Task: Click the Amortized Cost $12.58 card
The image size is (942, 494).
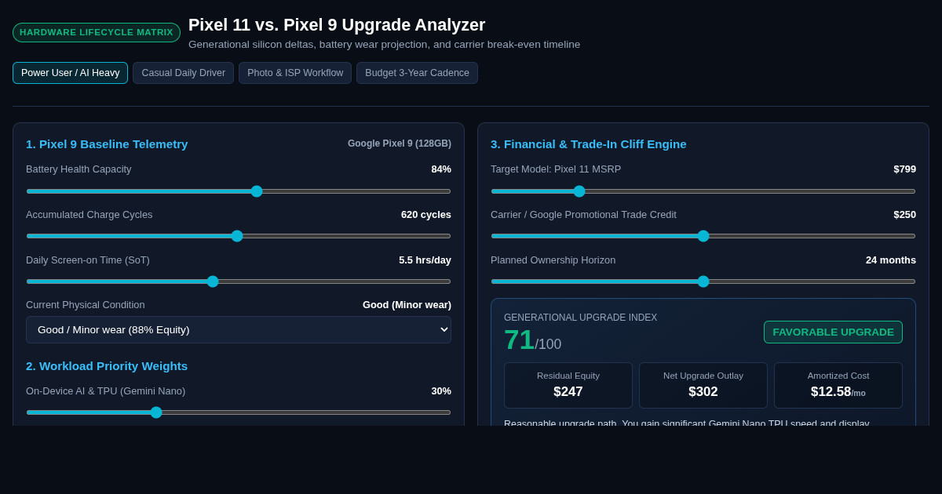Action: pos(838,385)
